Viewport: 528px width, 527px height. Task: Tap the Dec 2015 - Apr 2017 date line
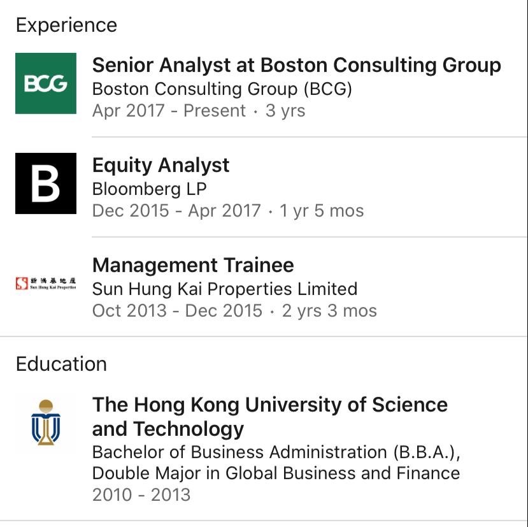pos(176,211)
